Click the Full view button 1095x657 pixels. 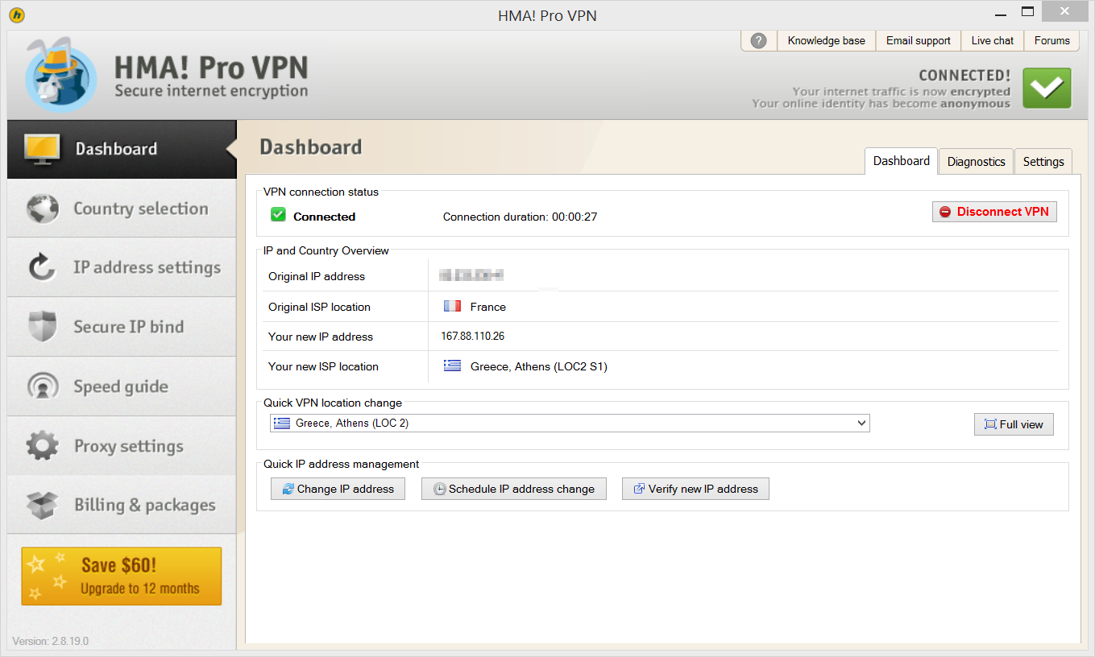(x=1014, y=424)
